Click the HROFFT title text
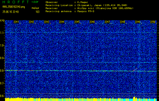The width and height of the screenshot is (159, 101). pos(16,2)
